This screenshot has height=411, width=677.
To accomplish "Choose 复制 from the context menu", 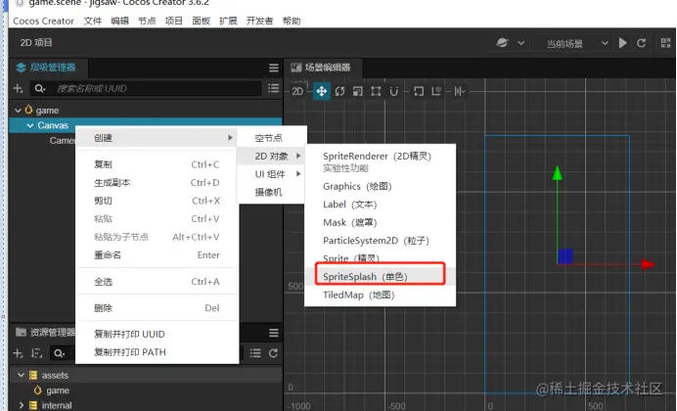I will (158, 164).
